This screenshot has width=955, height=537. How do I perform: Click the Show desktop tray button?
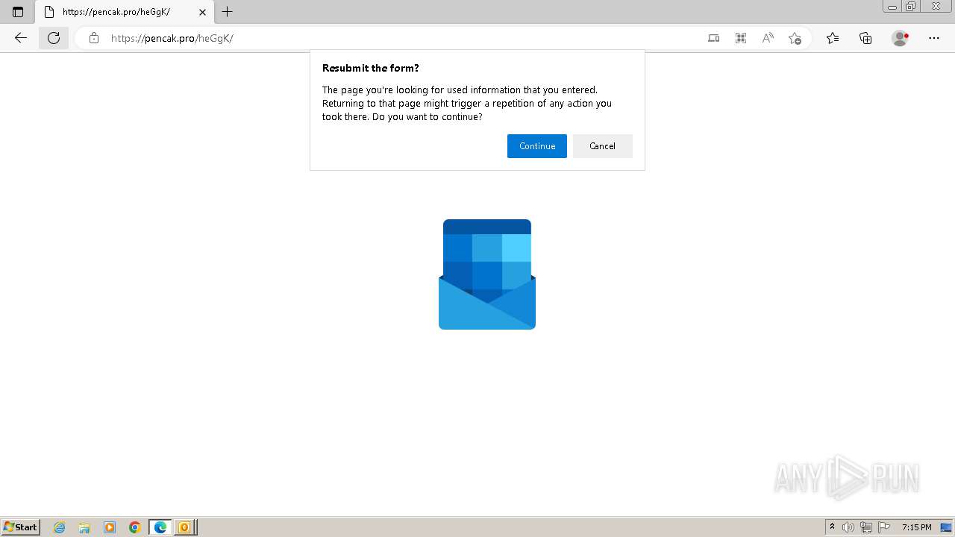947,527
